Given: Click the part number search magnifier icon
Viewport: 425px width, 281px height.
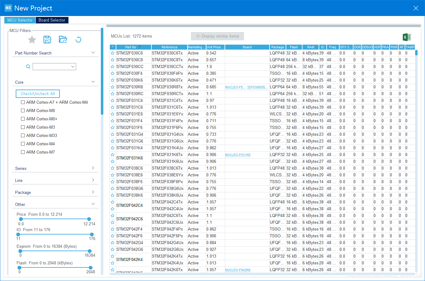Looking at the screenshot, I should coord(28,67).
